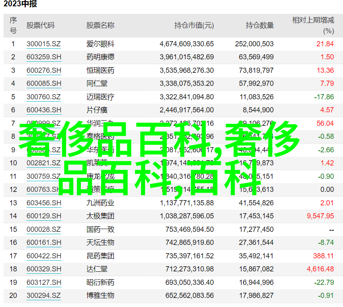Click the 持仓数量 column header
The height and width of the screenshot is (307, 343).
click(x=260, y=26)
